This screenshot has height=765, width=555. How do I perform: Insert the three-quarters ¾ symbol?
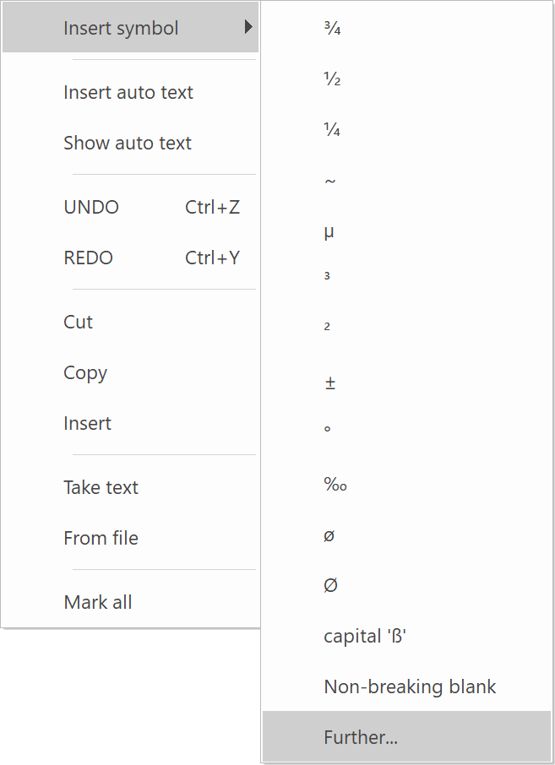pos(331,29)
